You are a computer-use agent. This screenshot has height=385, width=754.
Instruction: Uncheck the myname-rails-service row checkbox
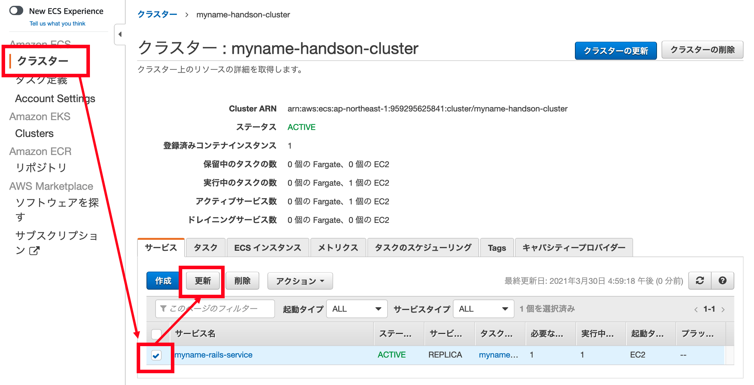156,356
